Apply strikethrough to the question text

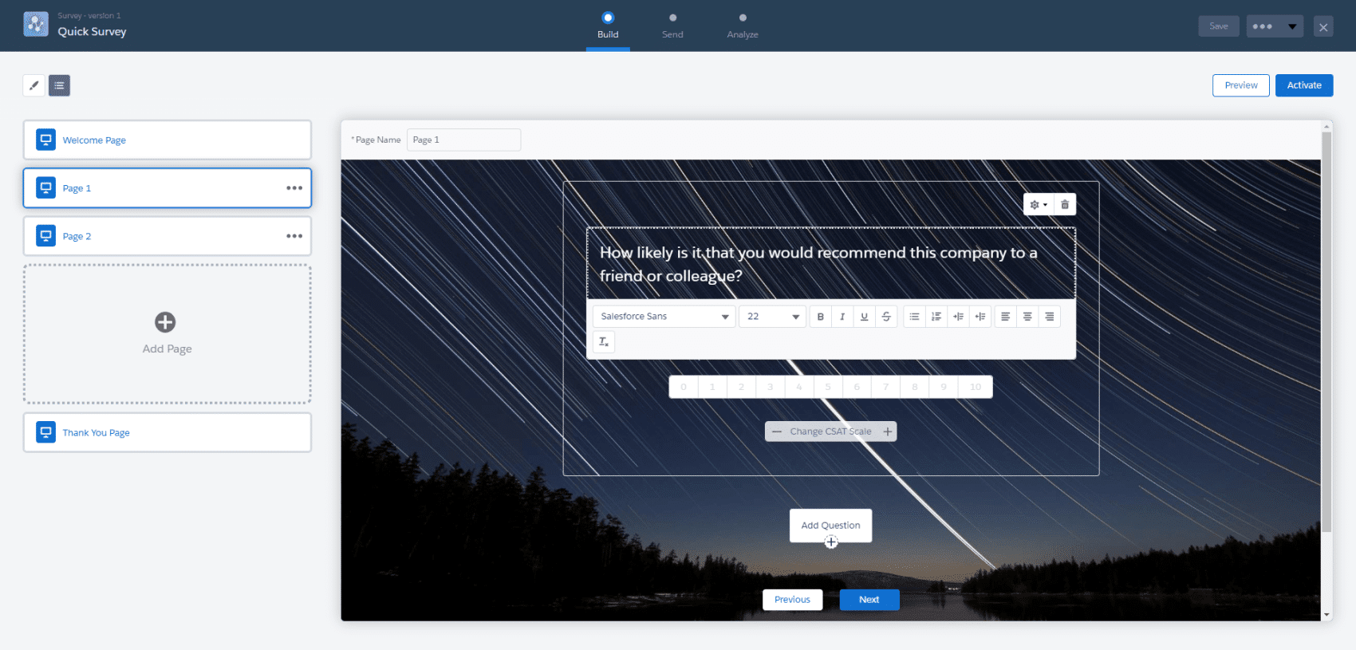886,317
